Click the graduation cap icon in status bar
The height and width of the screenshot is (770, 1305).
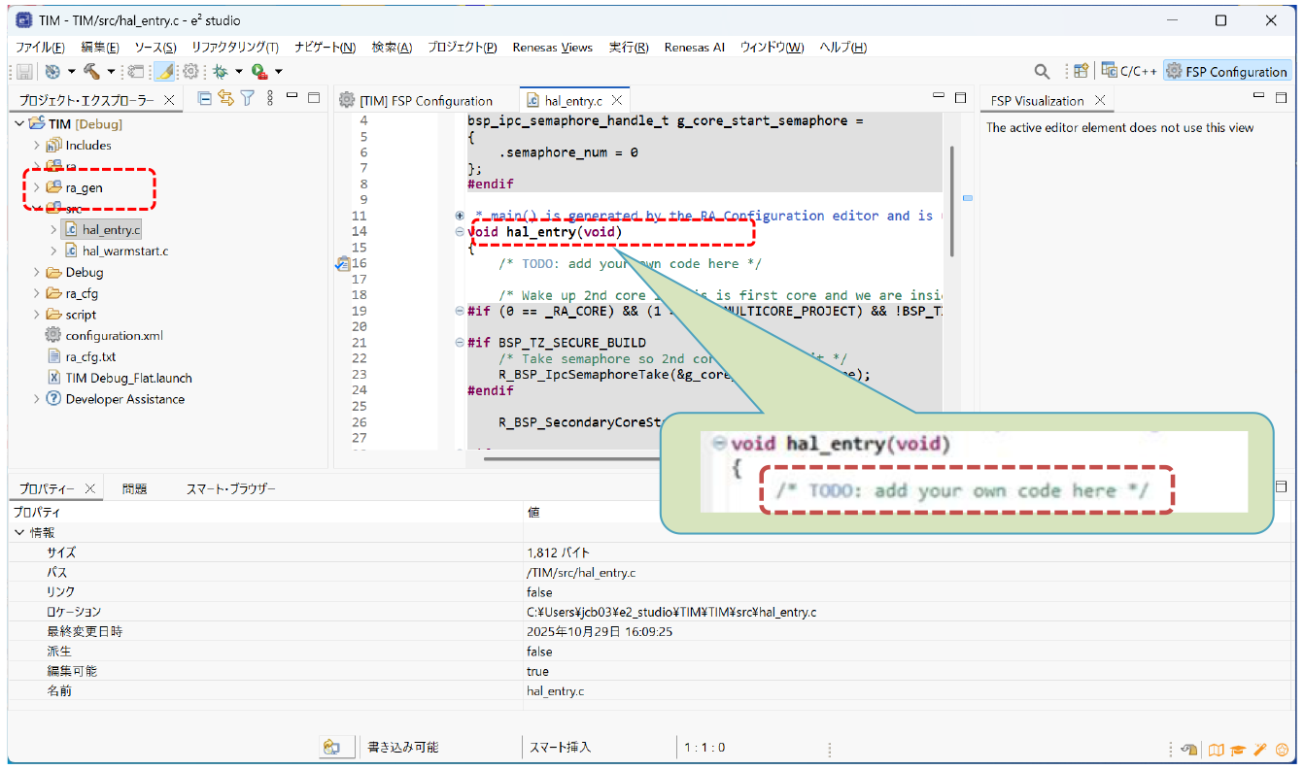click(1238, 749)
